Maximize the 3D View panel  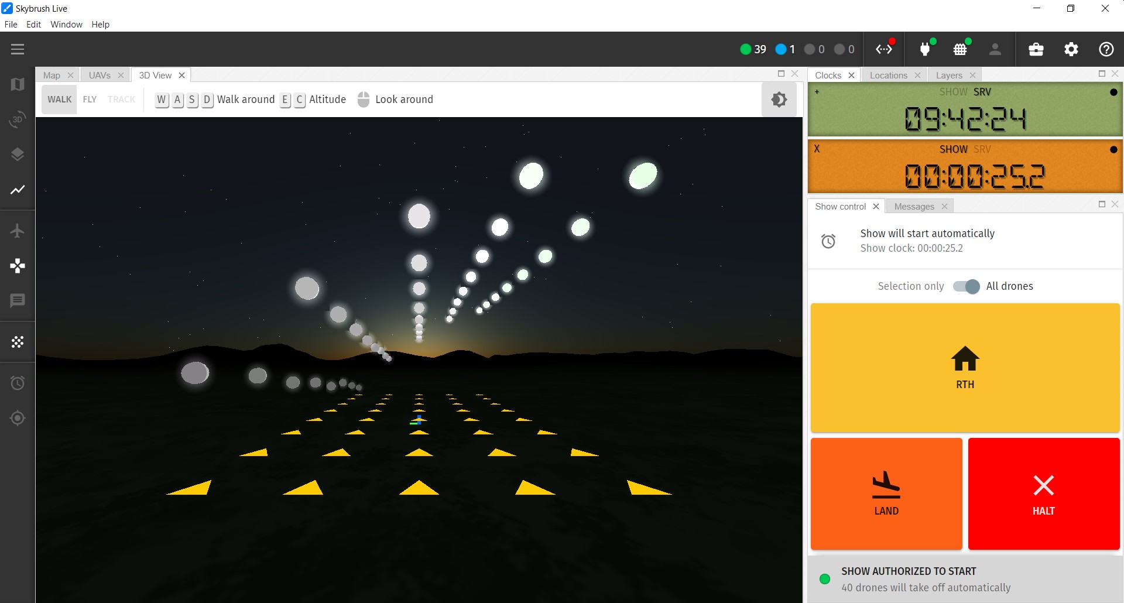(781, 74)
